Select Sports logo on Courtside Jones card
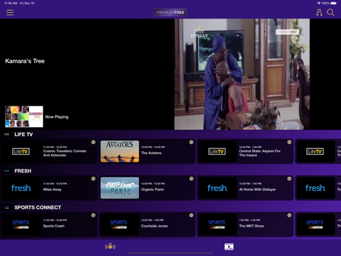The height and width of the screenshot is (256, 341). [119, 224]
